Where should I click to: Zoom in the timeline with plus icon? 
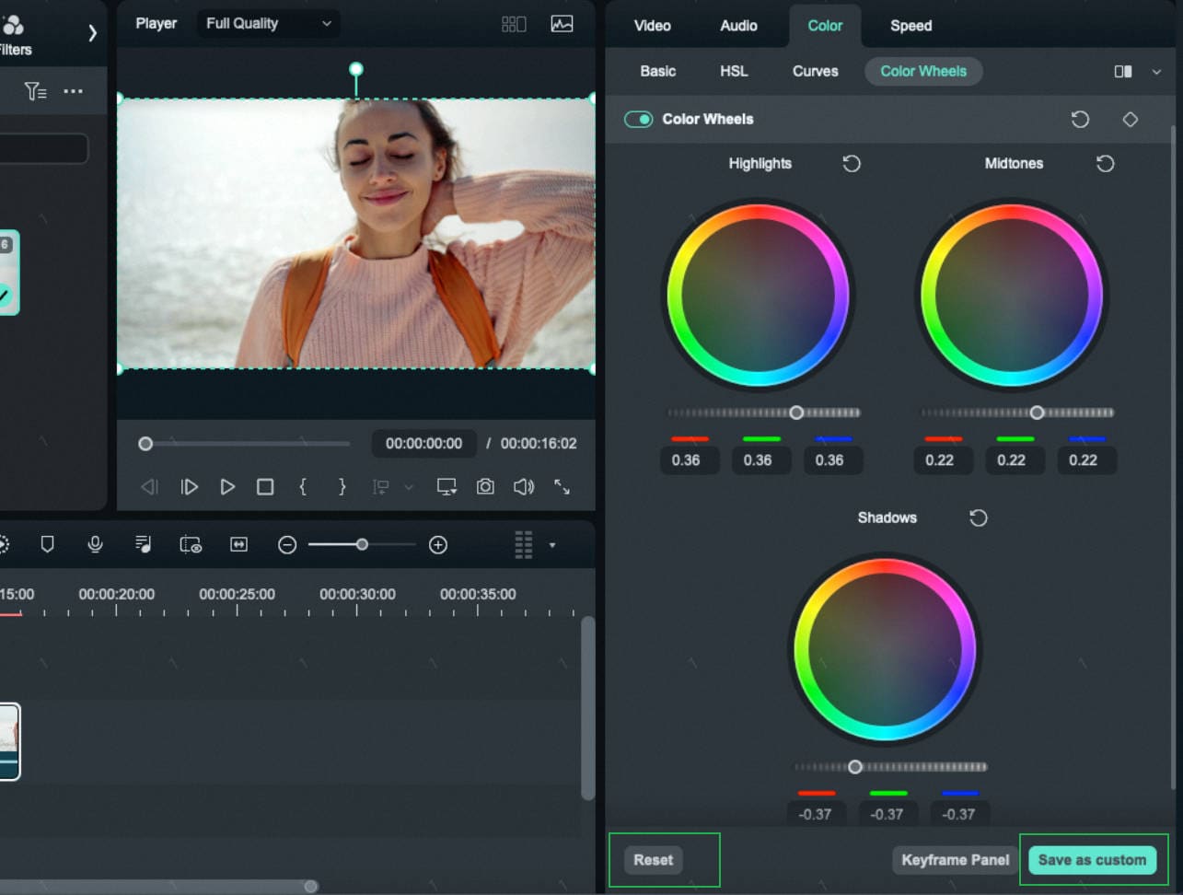(438, 545)
